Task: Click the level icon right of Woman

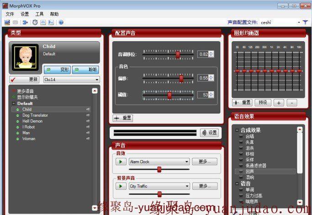Action: 88,139
